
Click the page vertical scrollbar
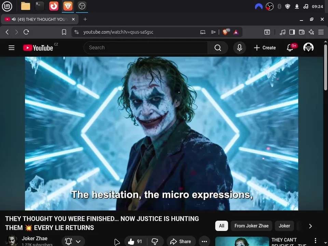tap(326, 67)
